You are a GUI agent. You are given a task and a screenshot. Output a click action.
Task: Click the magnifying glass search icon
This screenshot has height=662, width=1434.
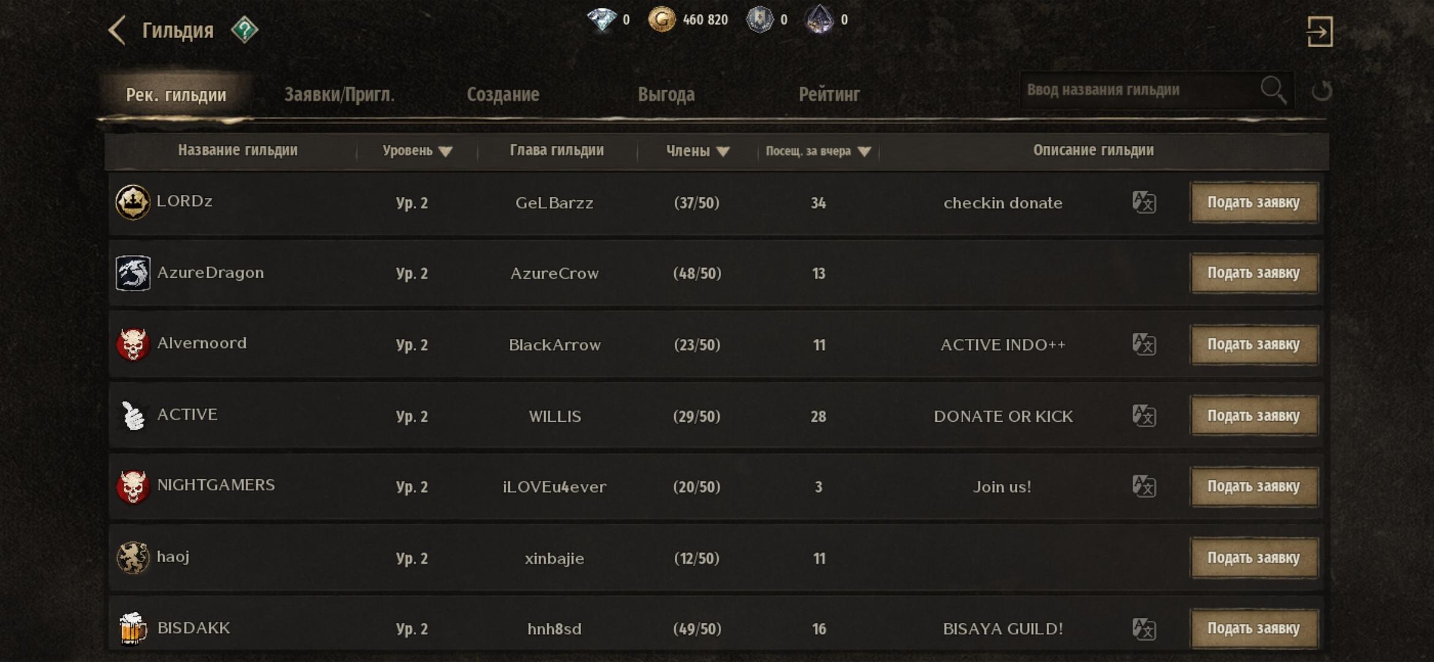(1273, 90)
